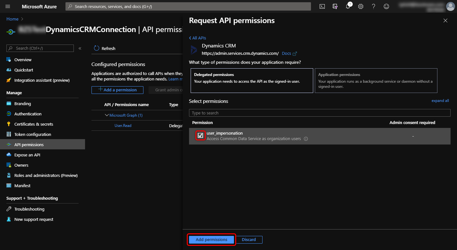Open Cloud Shell from the top bar
The image size is (457, 250).
(x=322, y=6)
